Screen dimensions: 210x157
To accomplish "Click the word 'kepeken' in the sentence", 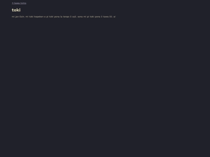I will [39, 17].
